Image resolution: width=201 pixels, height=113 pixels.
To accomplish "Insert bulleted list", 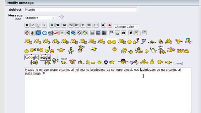I will click(x=144, y=33).
